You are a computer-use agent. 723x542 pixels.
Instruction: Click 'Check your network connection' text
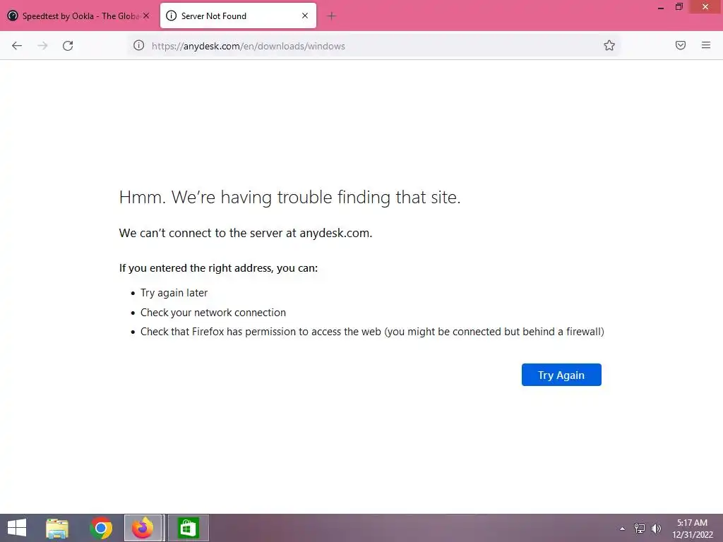click(213, 313)
